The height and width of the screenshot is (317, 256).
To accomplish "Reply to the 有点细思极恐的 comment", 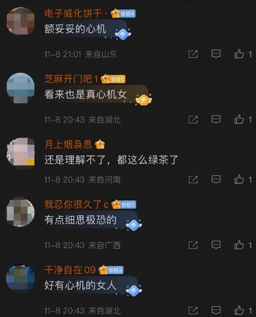I will click(216, 245).
